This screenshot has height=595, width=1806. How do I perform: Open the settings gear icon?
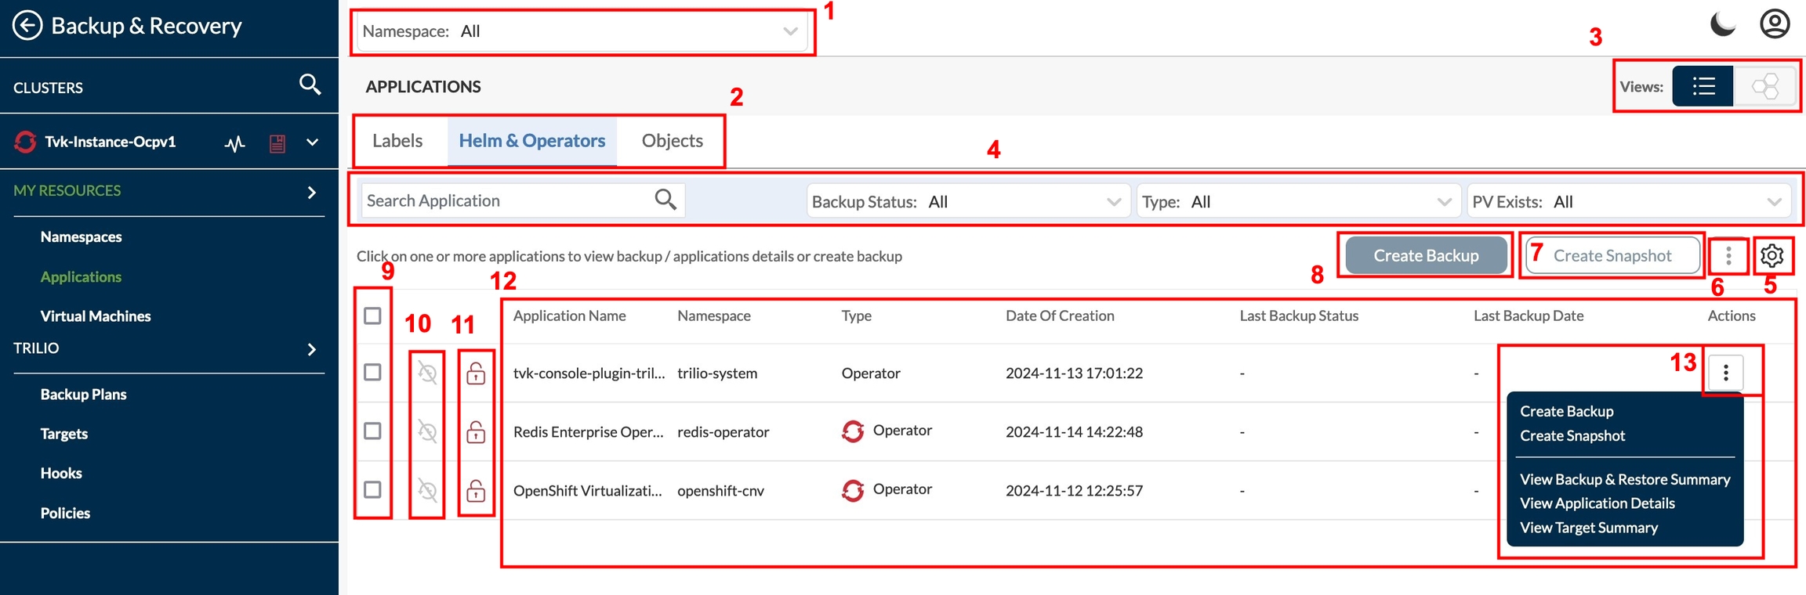coord(1772,256)
